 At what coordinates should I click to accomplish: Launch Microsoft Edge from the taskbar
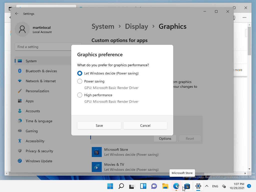click(176, 186)
